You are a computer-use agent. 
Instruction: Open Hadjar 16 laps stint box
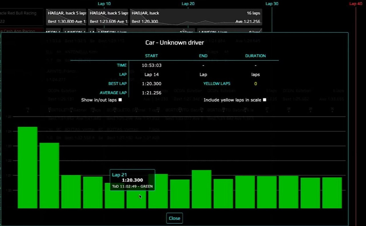tap(196, 17)
